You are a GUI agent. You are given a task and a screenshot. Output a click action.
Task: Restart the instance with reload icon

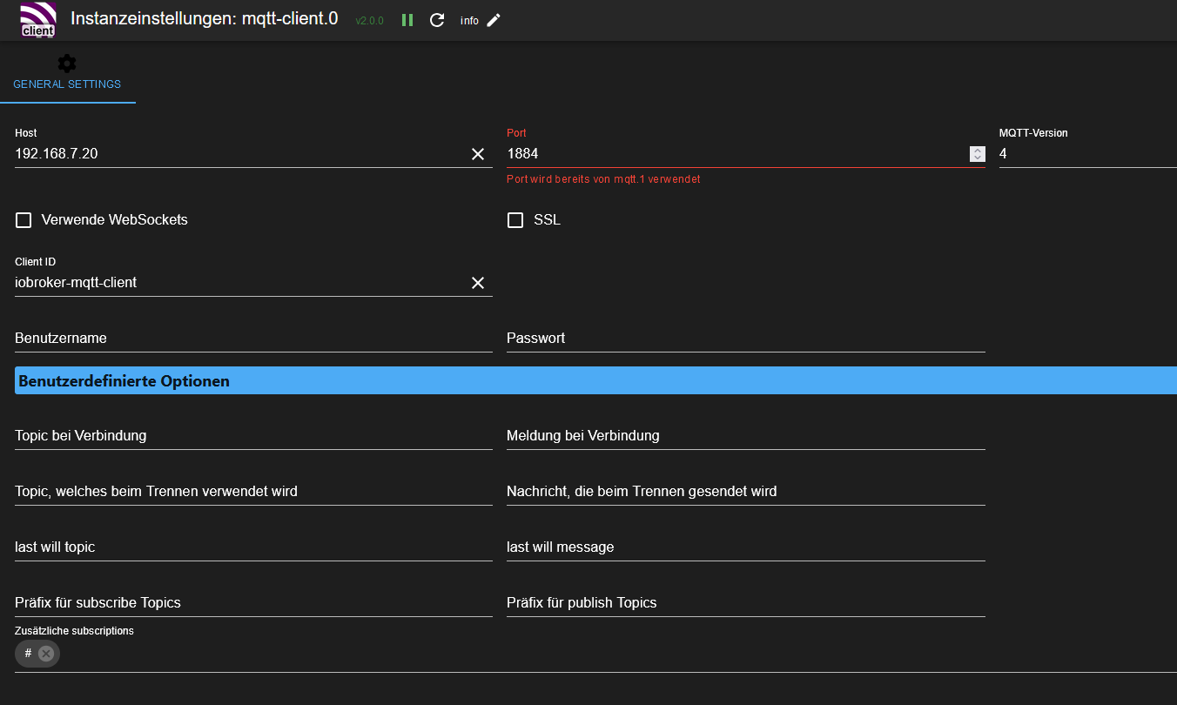437,20
